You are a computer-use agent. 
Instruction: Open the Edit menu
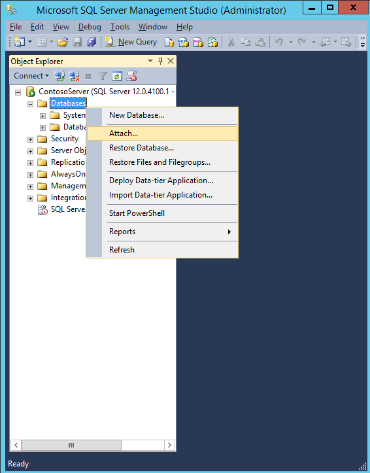[37, 27]
